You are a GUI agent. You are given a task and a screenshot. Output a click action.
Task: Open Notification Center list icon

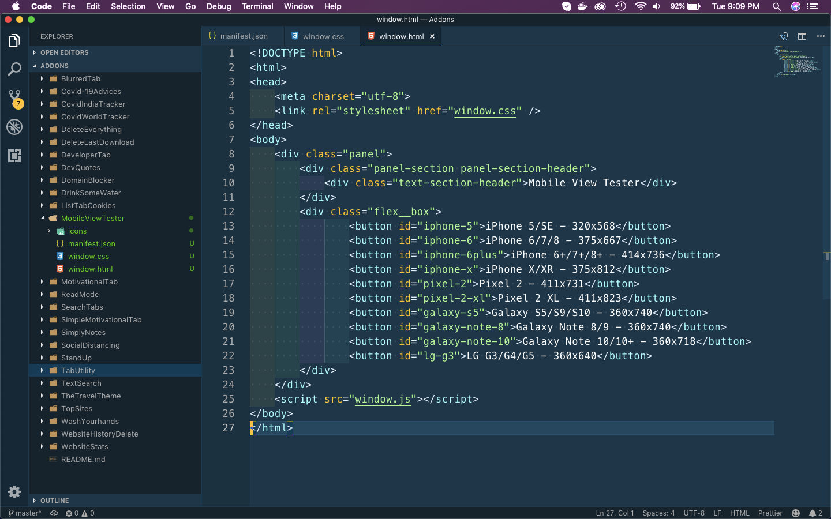pos(813,6)
